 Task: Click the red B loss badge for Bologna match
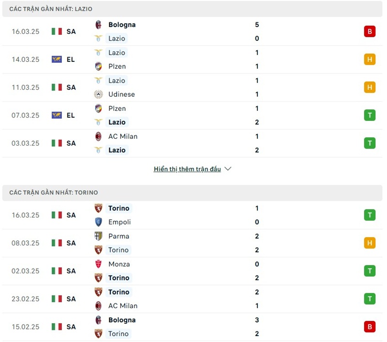click(370, 31)
